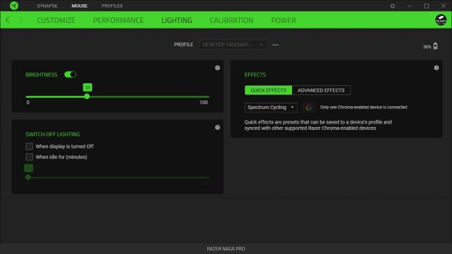Open Switch Off Lighting help icon

coord(218,128)
